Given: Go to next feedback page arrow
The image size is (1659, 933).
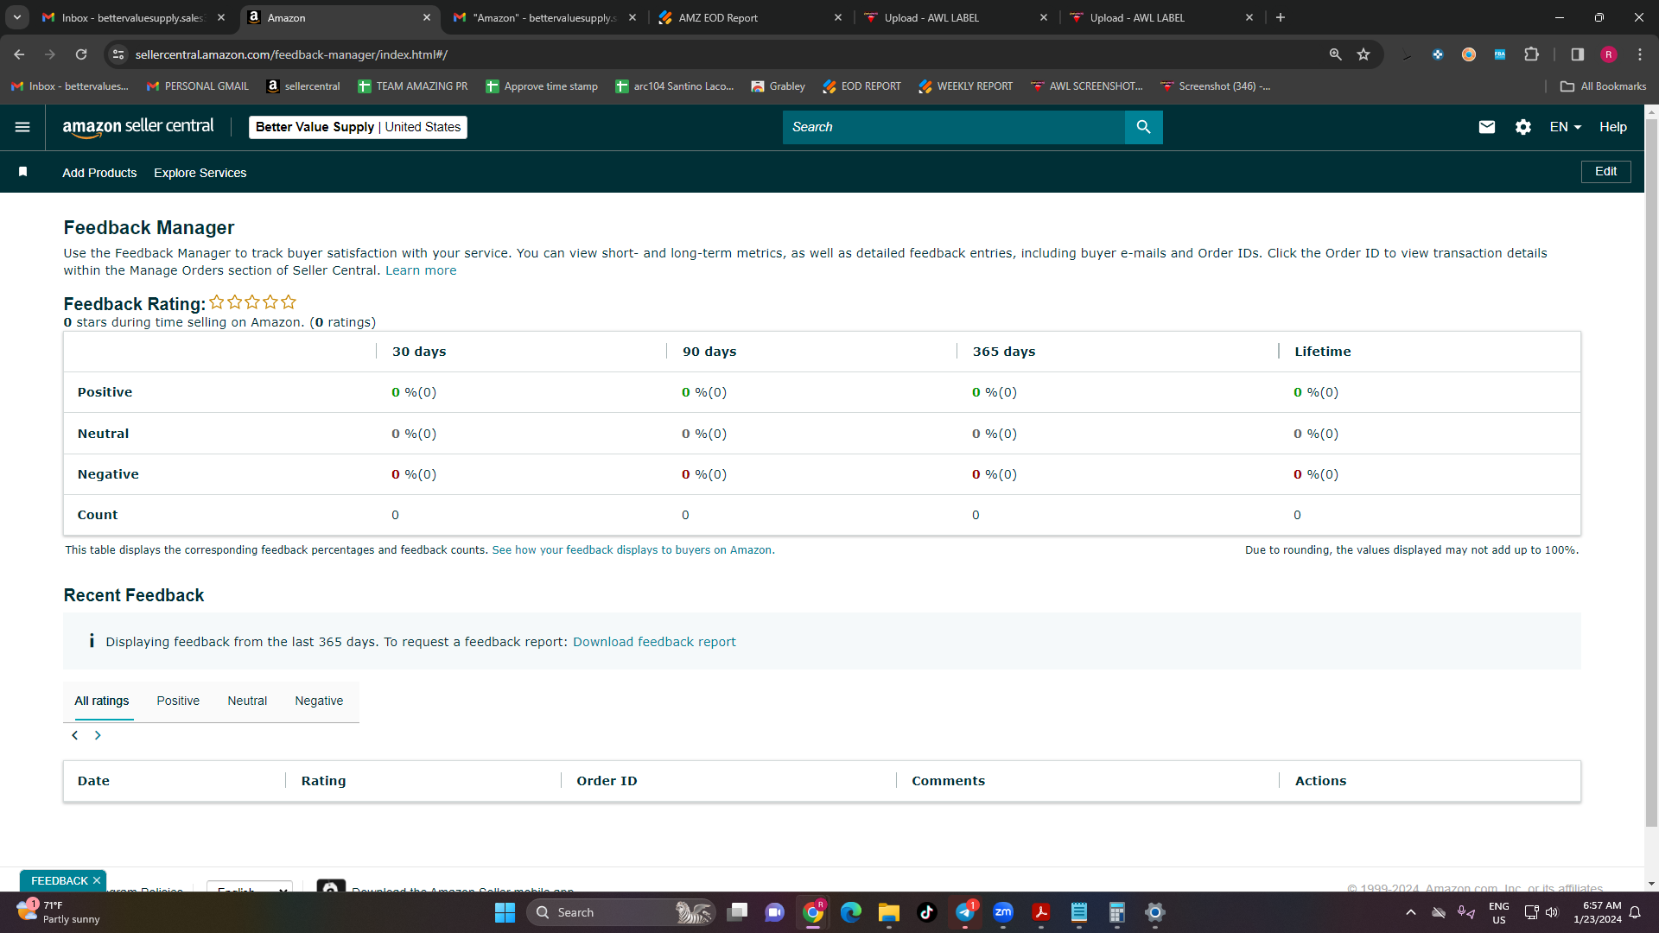Looking at the screenshot, I should pyautogui.click(x=98, y=735).
